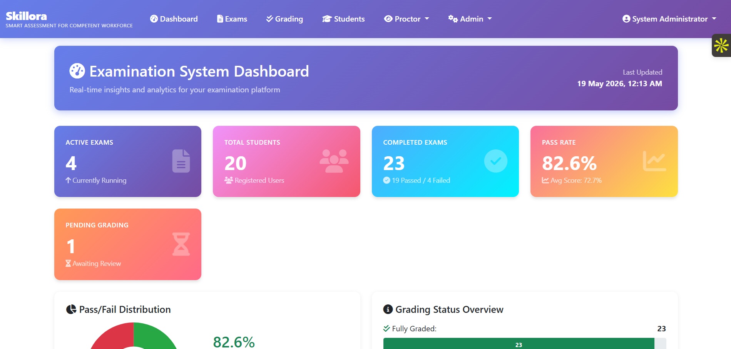Click the small hourglass icon by Awaiting Review
The width and height of the screenshot is (731, 349).
coord(68,263)
